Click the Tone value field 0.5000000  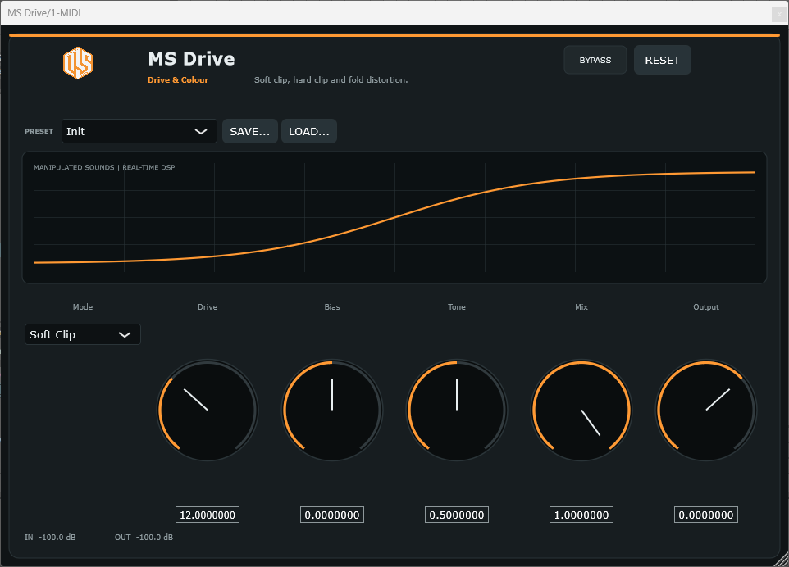(457, 515)
